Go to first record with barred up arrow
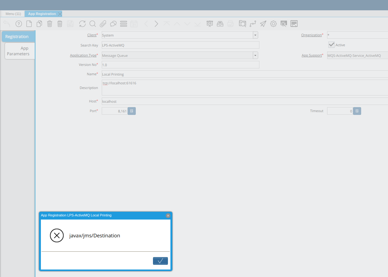This screenshot has height=277, width=388. coord(167,24)
